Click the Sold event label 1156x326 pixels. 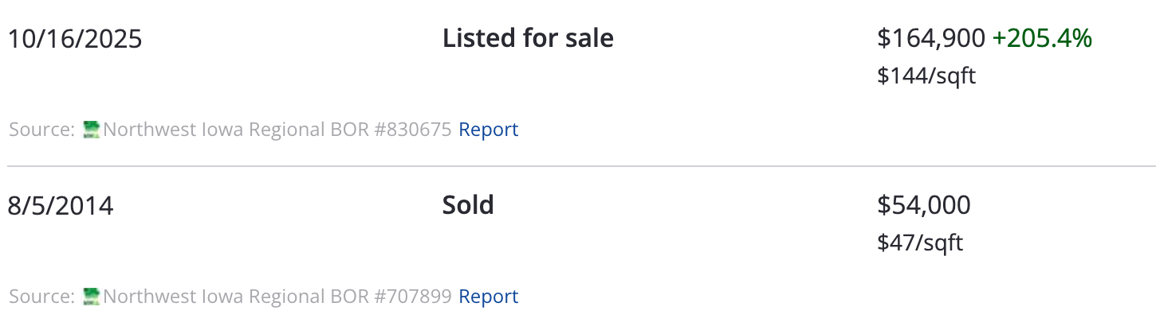pos(468,205)
